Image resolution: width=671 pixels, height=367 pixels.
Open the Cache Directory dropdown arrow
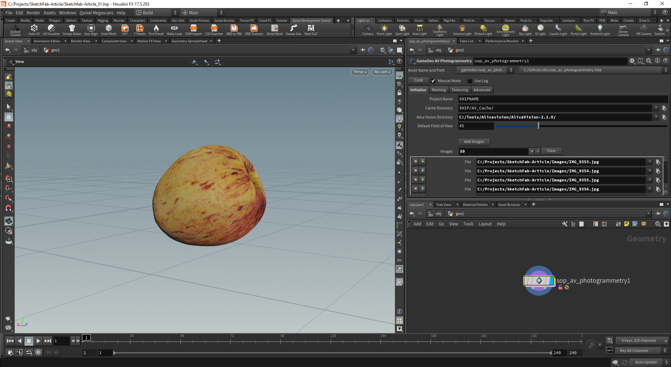click(656, 108)
